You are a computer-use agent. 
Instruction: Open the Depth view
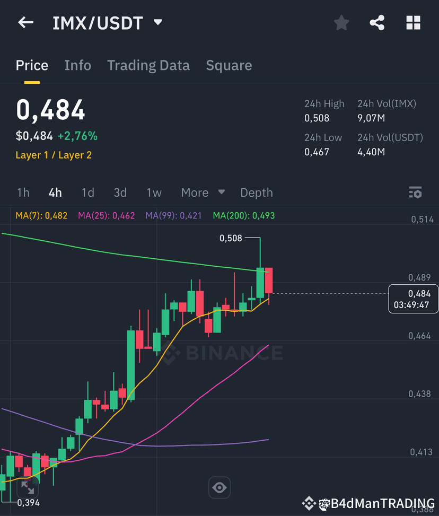click(256, 193)
